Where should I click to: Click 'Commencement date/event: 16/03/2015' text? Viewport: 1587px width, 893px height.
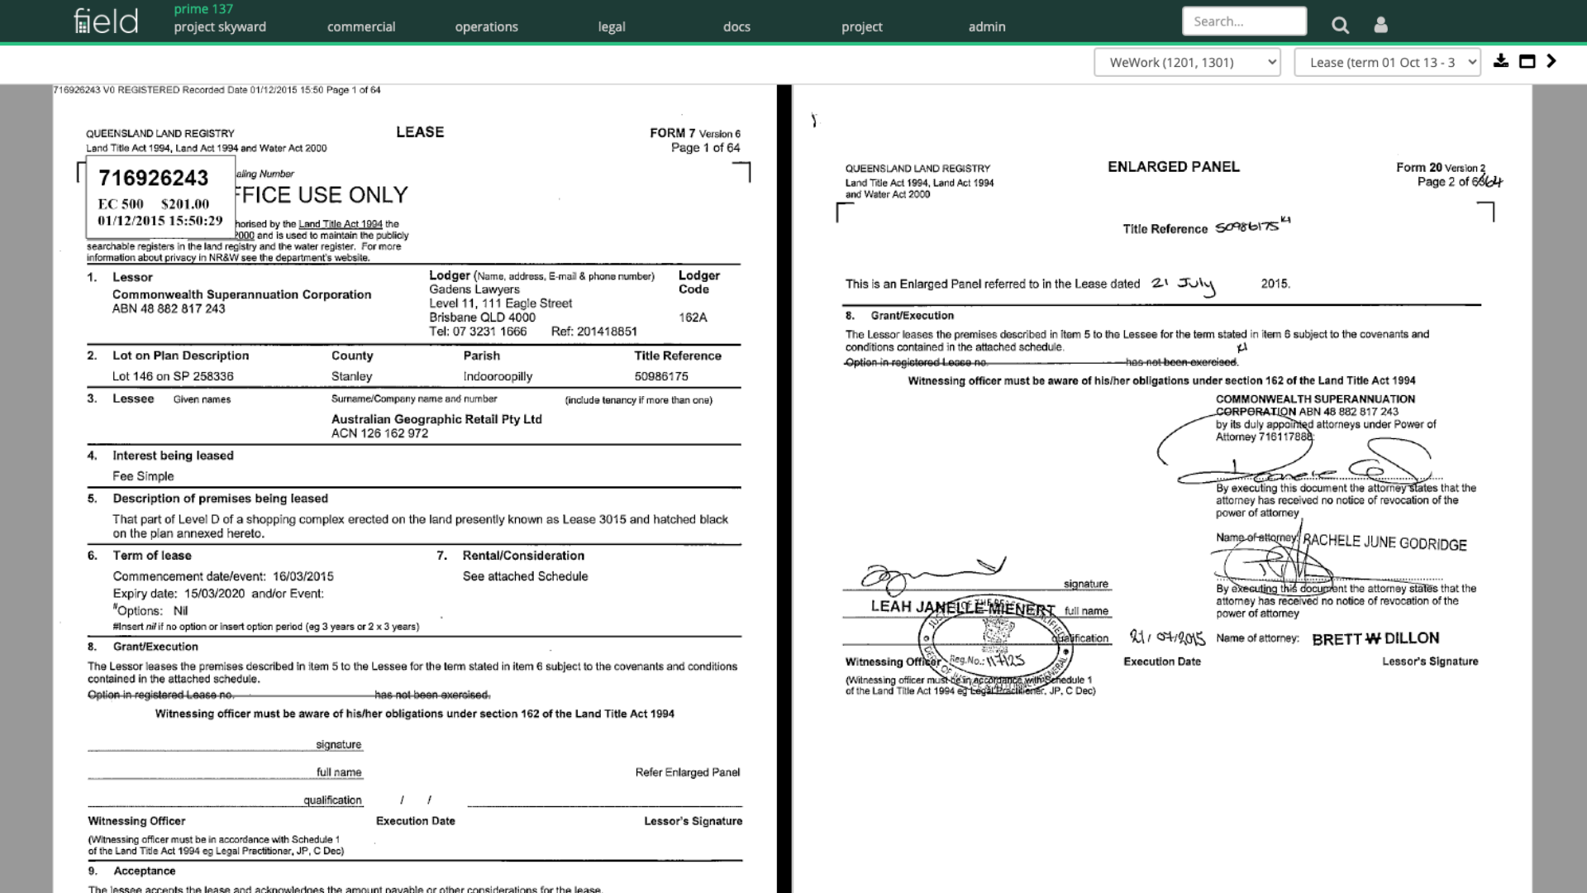(x=223, y=576)
